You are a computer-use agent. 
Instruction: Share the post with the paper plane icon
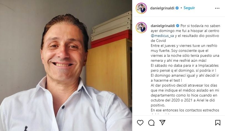click(x=162, y=122)
